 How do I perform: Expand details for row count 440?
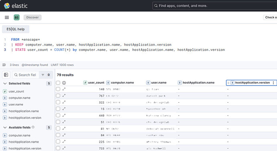coord(64,115)
